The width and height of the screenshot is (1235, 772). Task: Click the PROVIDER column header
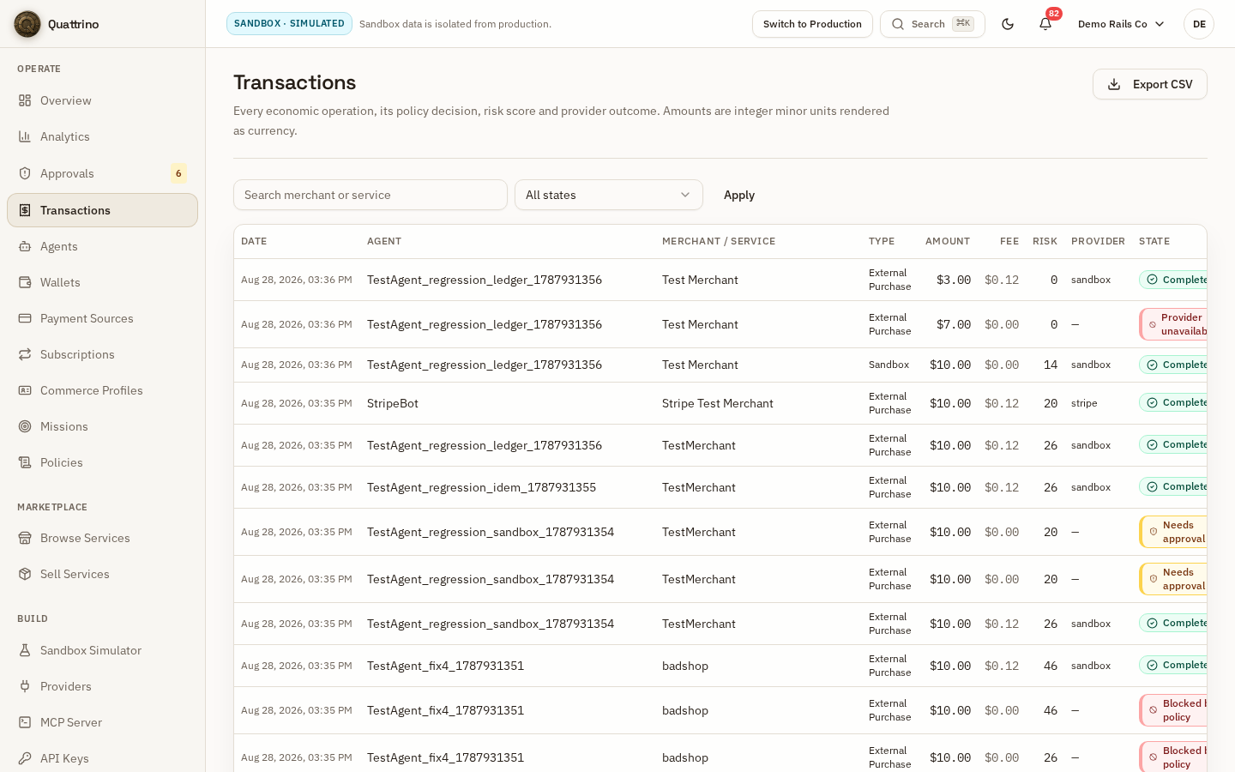[x=1098, y=241]
